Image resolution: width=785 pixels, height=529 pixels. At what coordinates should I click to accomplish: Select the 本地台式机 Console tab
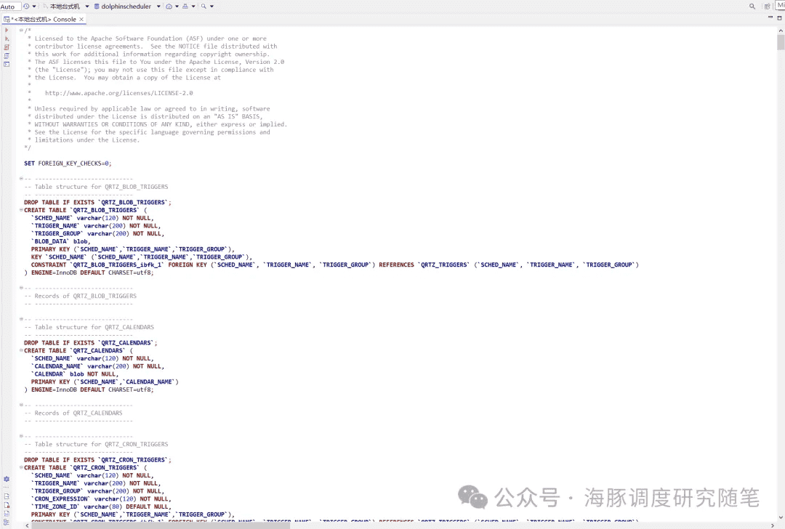pos(44,20)
